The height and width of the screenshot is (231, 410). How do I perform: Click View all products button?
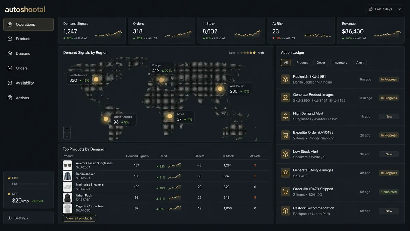79,218
